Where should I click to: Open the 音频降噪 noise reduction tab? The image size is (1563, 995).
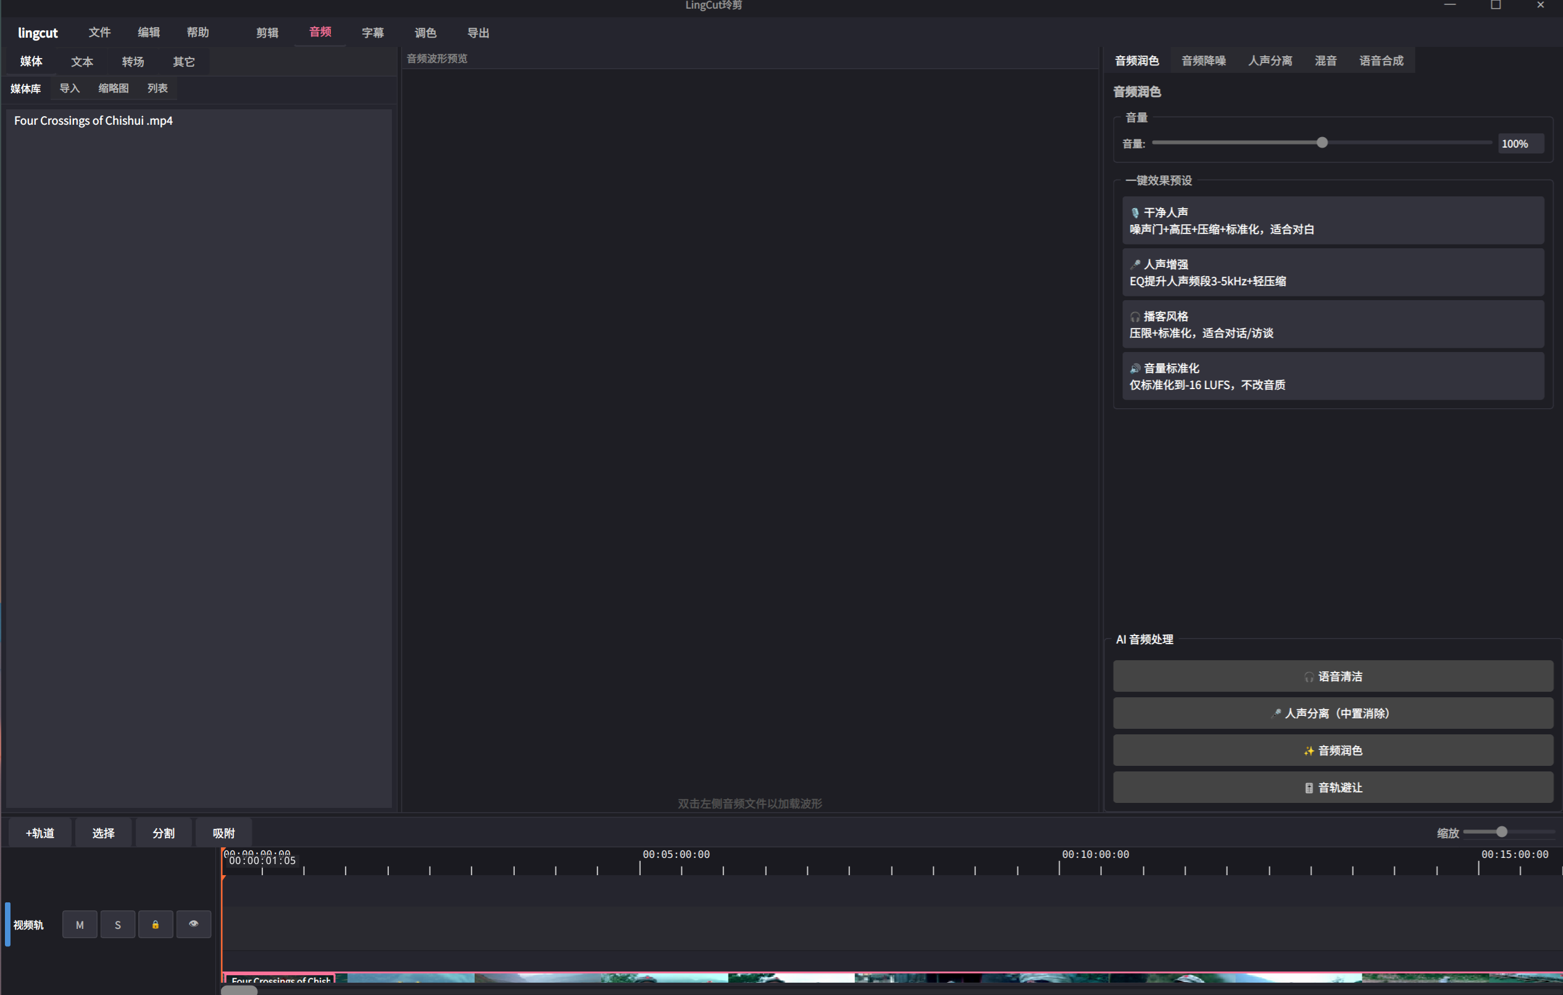[x=1203, y=61]
